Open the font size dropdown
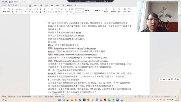The image size is (181, 102). point(32,9)
